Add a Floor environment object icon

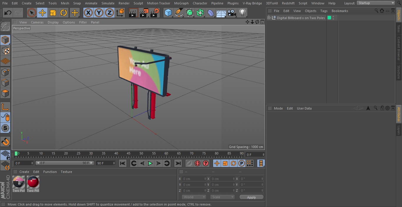point(221,13)
